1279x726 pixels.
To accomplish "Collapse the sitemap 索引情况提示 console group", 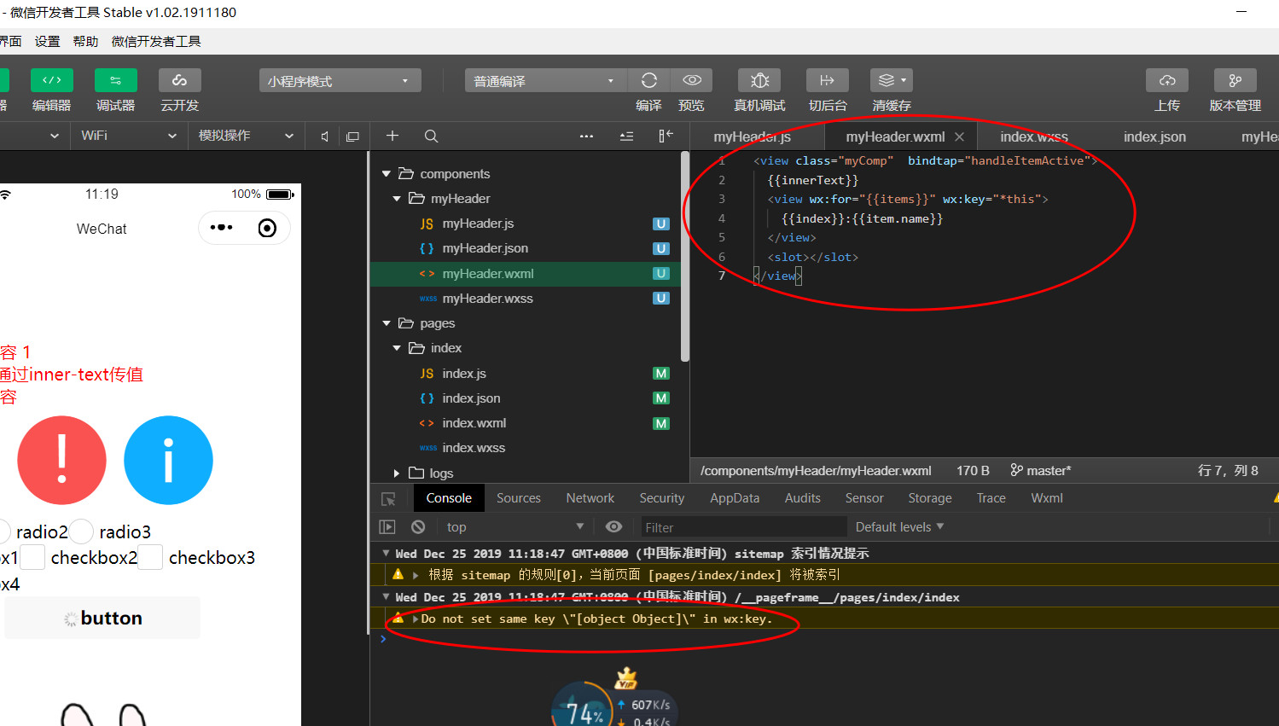I will pyautogui.click(x=387, y=554).
